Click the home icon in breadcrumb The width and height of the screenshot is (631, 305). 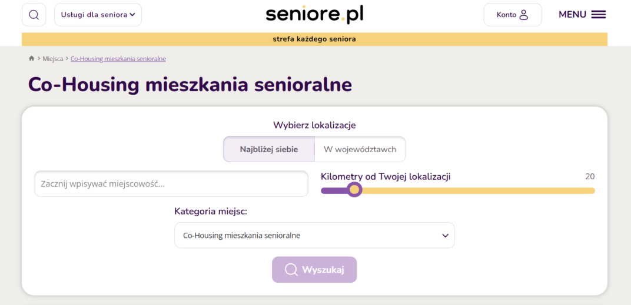(x=31, y=59)
